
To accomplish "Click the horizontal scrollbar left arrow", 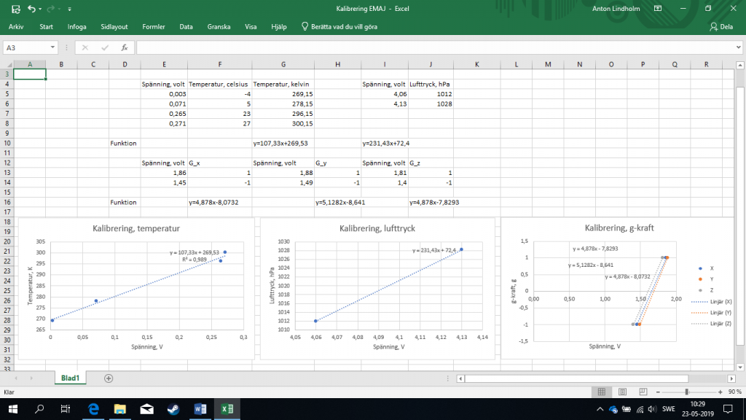I will click(460, 378).
